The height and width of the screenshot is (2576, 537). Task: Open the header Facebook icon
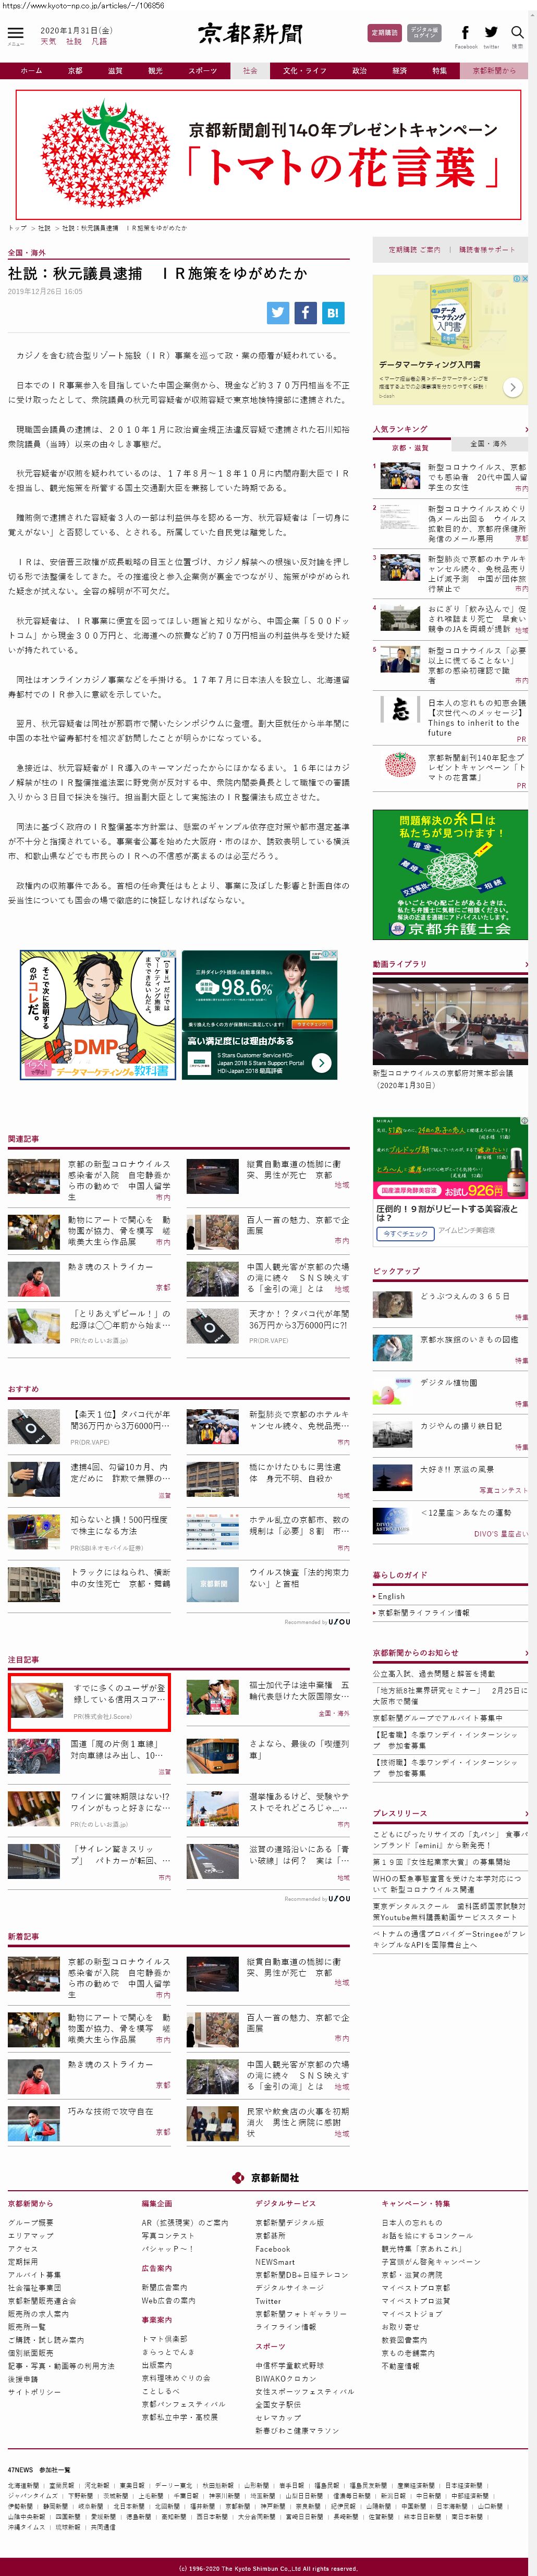coord(465,33)
